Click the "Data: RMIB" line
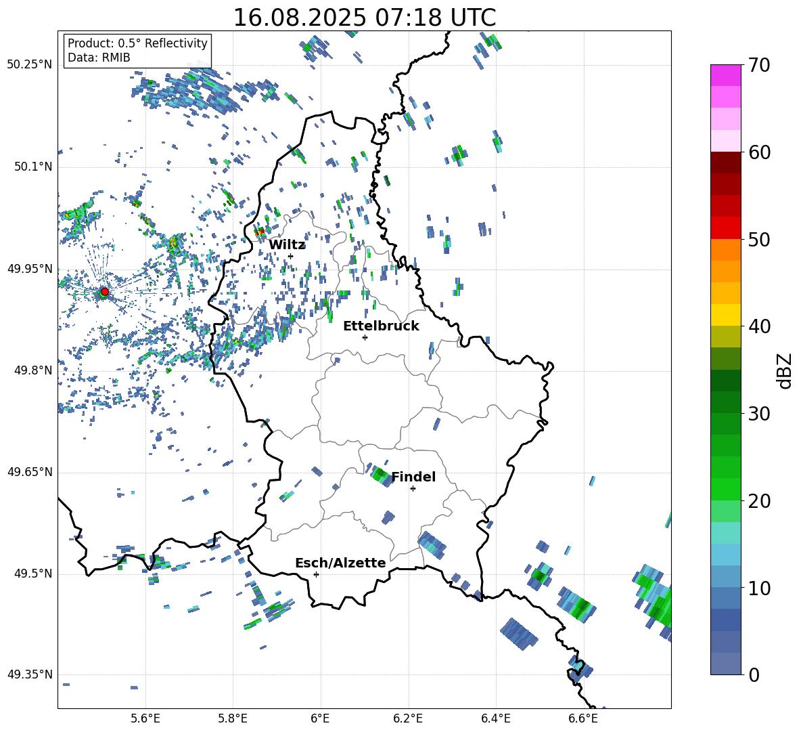 click(x=99, y=58)
